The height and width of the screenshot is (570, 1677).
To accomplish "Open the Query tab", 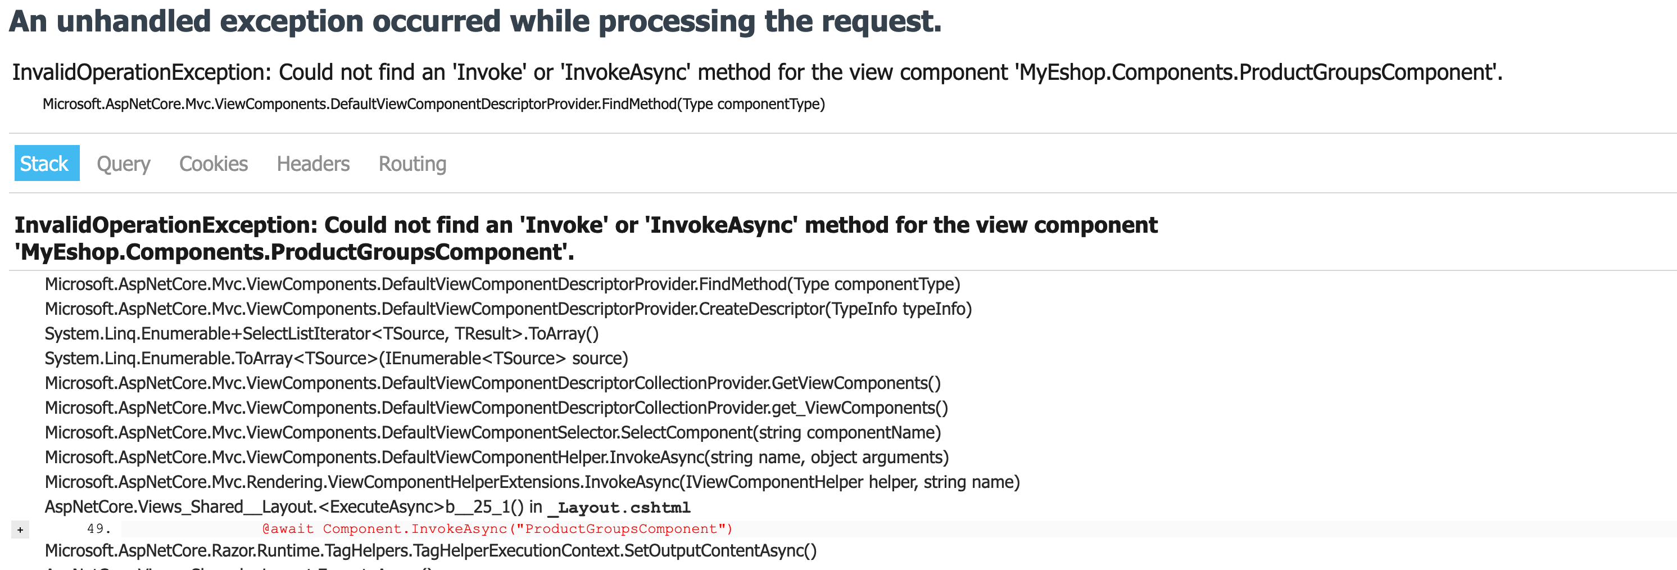I will pyautogui.click(x=123, y=164).
